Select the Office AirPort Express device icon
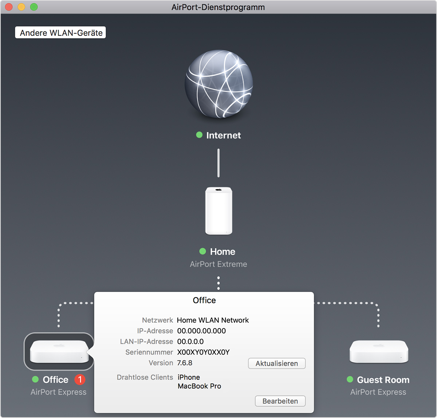 (59, 351)
